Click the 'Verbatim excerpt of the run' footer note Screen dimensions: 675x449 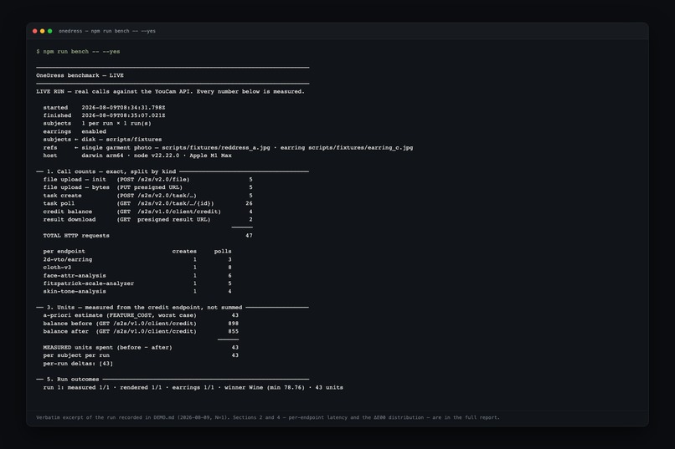[268, 417]
